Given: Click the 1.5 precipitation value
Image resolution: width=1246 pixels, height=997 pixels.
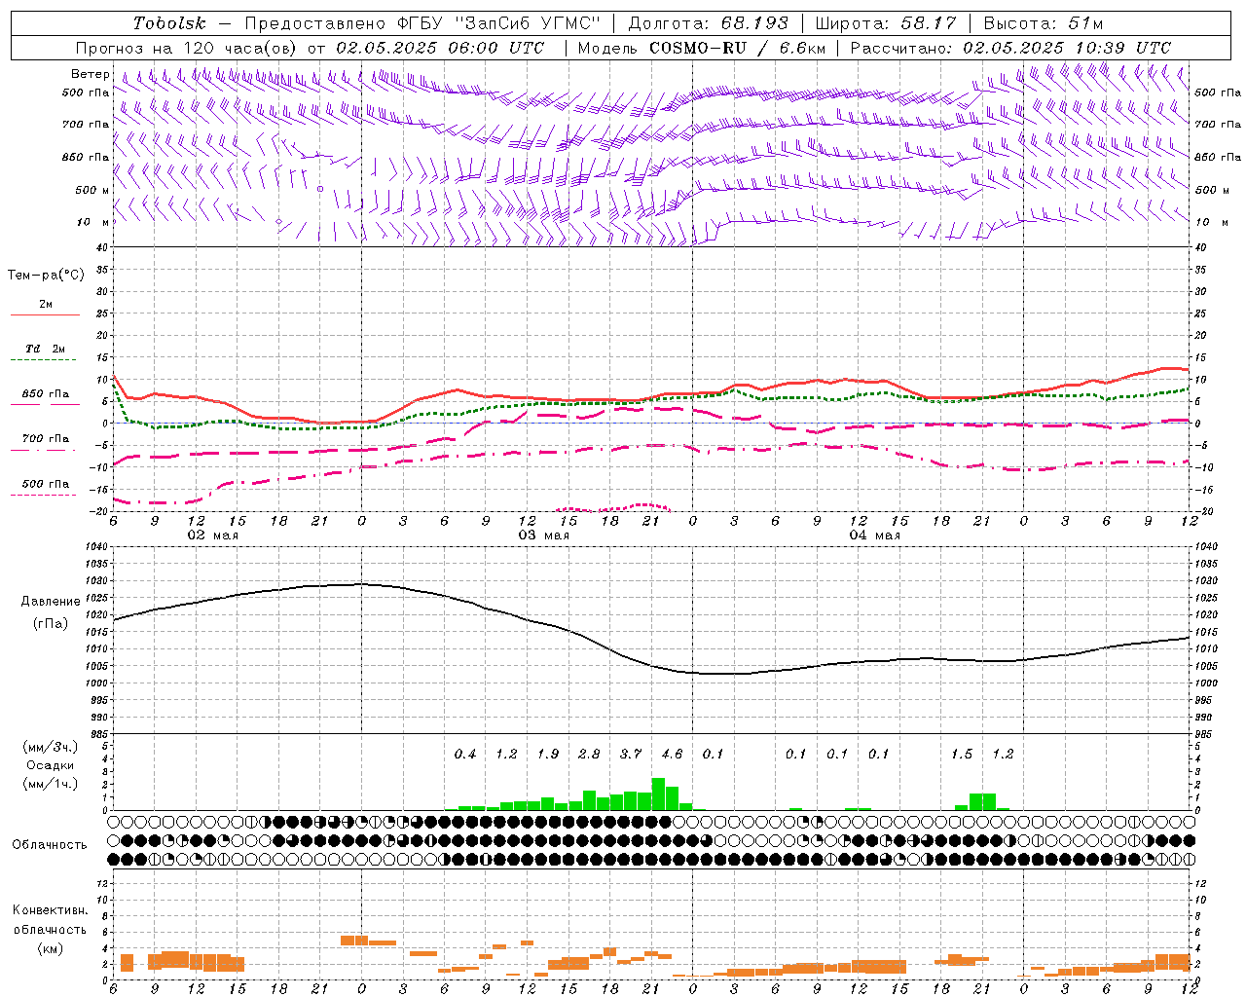Looking at the screenshot, I should click(x=962, y=755).
